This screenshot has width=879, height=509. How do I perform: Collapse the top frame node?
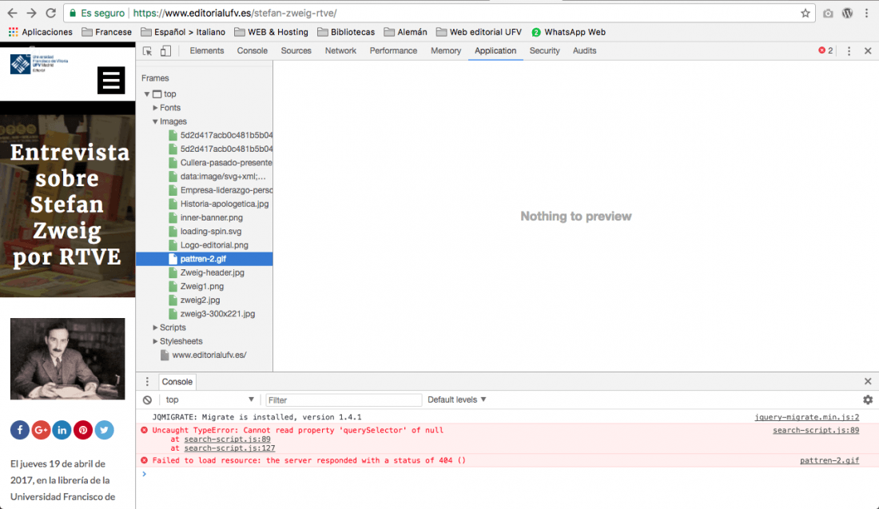(x=147, y=94)
